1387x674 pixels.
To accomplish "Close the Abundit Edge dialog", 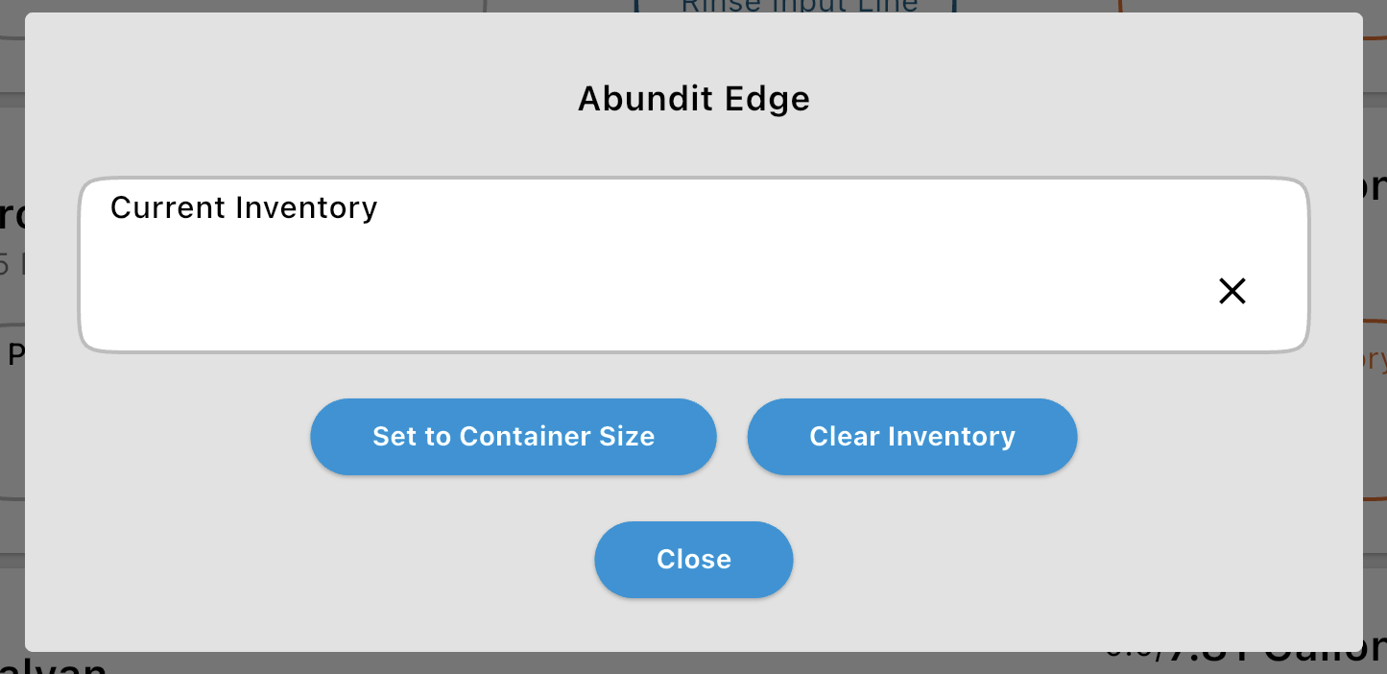I will coord(694,560).
